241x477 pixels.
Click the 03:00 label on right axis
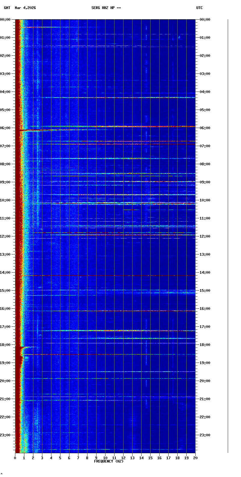point(205,74)
